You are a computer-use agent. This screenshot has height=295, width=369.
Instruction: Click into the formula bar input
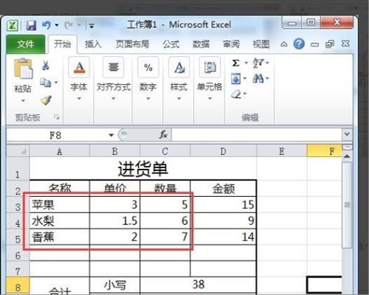pos(257,135)
